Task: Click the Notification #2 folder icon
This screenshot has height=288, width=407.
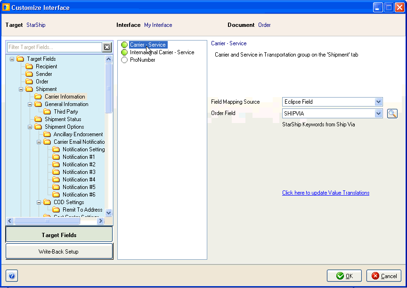Action: 56,165
